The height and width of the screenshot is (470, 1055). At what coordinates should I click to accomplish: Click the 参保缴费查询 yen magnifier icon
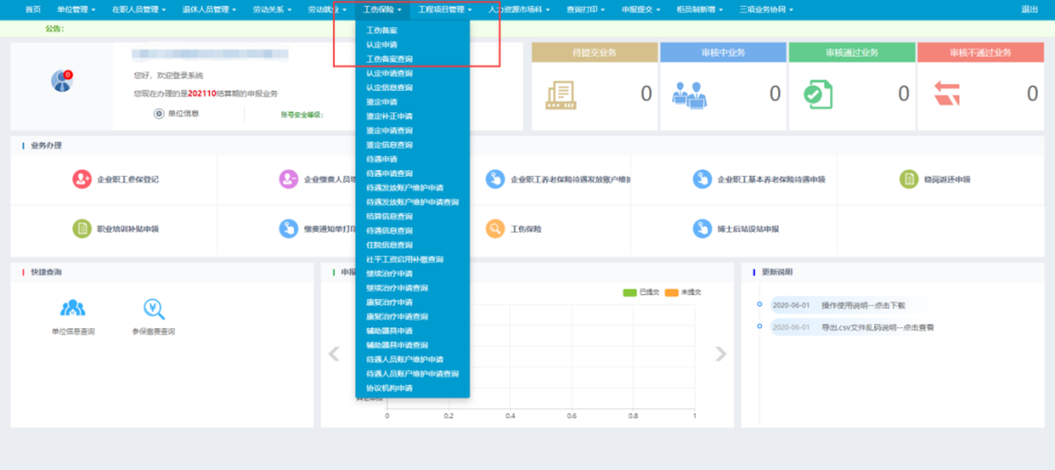tap(154, 309)
